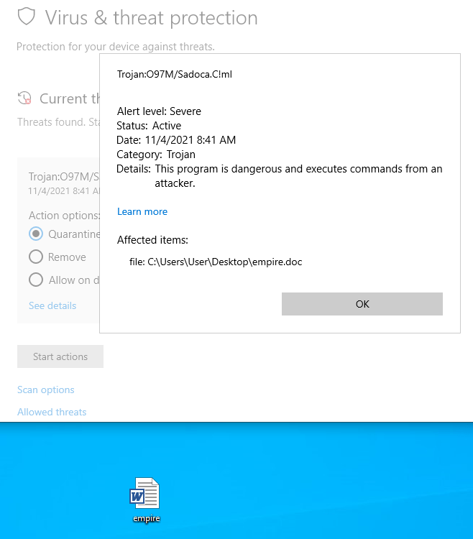Click the Current threats history icon
The width and height of the screenshot is (473, 539).
(x=25, y=98)
